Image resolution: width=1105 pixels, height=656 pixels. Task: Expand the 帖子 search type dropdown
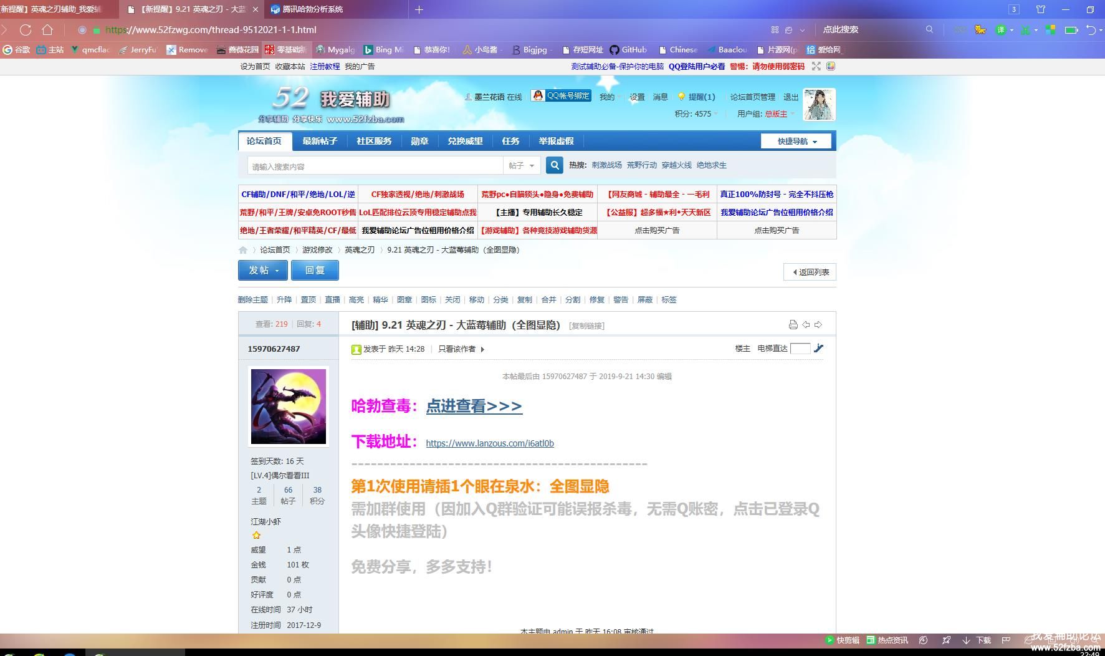522,166
